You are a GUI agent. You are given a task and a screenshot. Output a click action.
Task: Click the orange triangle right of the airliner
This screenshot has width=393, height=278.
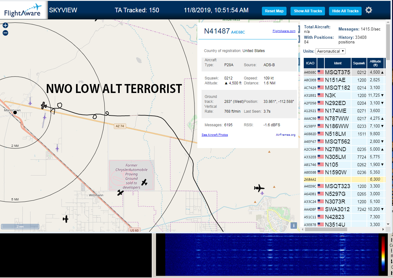[275, 187]
